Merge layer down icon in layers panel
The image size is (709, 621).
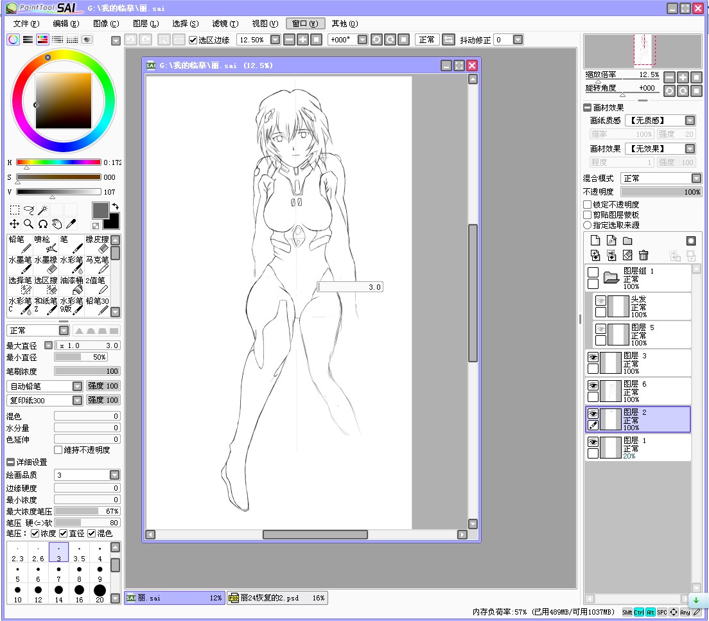click(595, 256)
